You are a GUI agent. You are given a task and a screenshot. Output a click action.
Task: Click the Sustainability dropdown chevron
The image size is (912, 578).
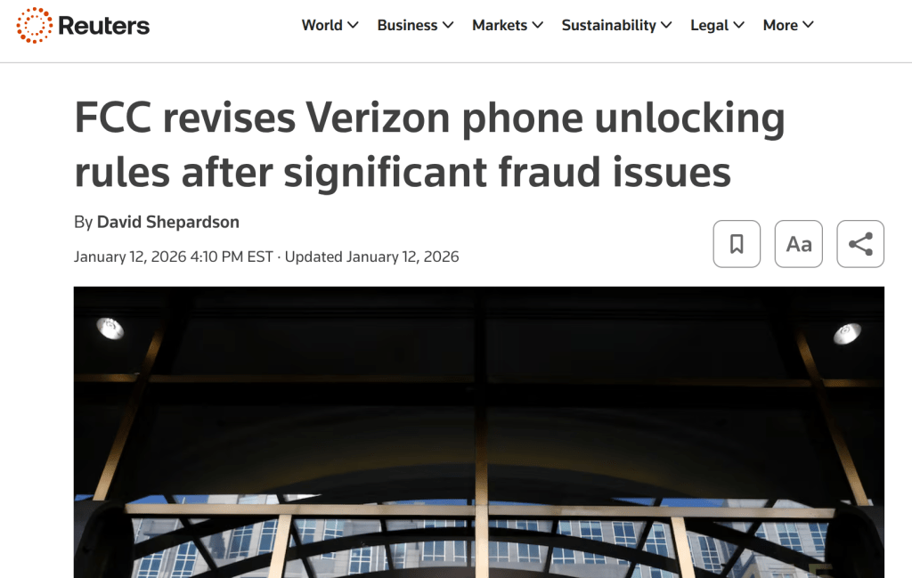click(x=667, y=25)
